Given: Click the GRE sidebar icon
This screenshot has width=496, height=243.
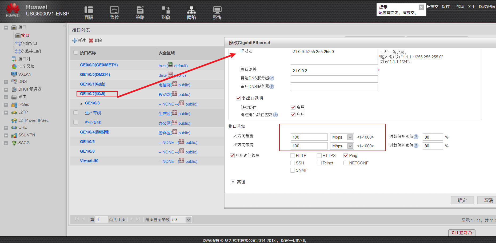Looking at the screenshot, I should (x=14, y=127).
